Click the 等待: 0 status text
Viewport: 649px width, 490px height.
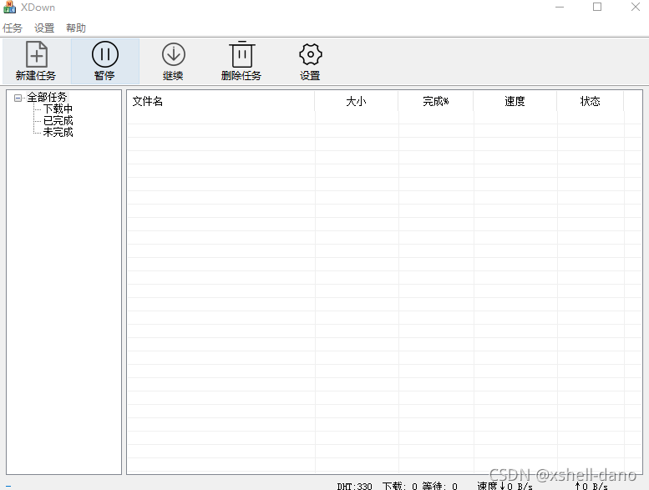tap(439, 487)
